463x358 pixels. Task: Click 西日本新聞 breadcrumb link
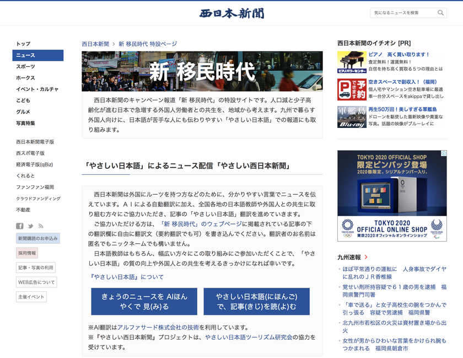(95, 44)
